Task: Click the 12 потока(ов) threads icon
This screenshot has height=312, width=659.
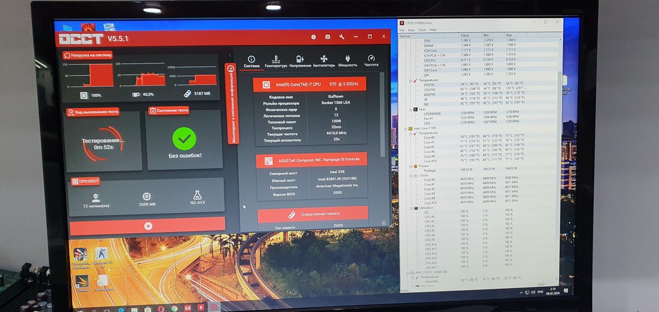Action: pos(96,197)
